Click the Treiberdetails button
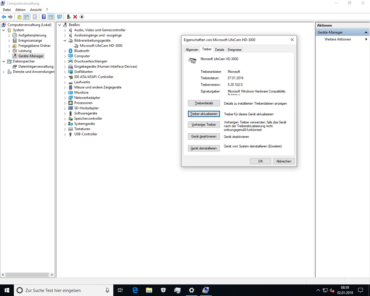370x296 pixels. point(204,103)
